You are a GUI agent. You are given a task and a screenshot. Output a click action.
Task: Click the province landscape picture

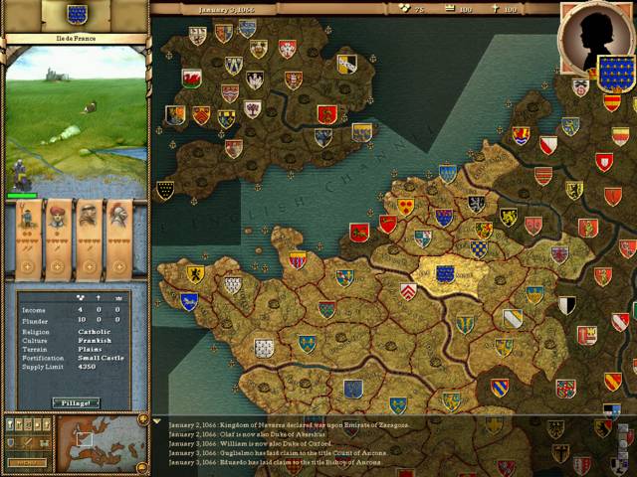[x=77, y=121]
